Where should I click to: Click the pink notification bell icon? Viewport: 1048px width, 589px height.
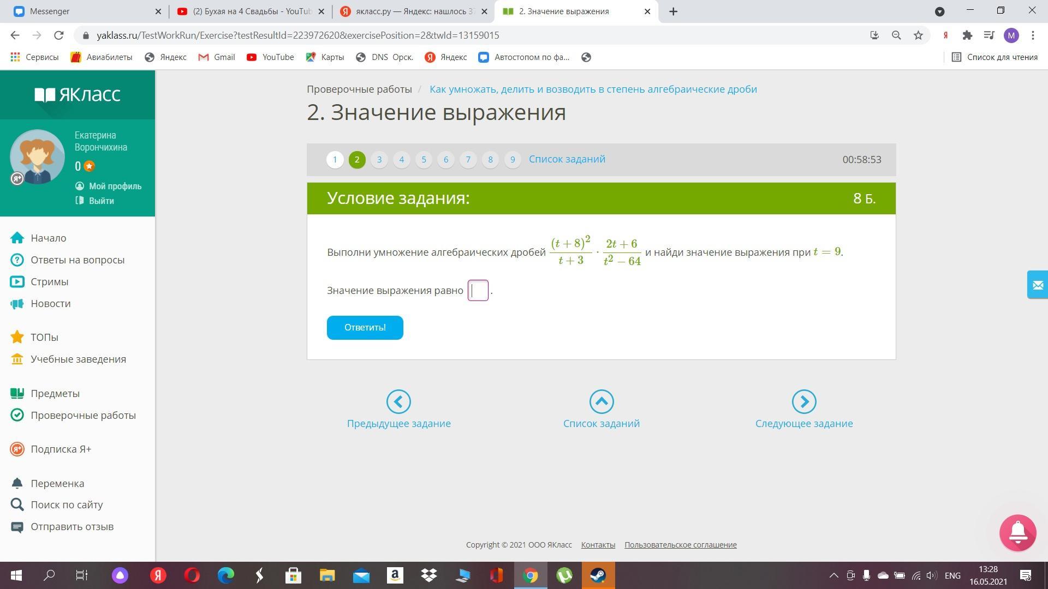[x=1017, y=533]
